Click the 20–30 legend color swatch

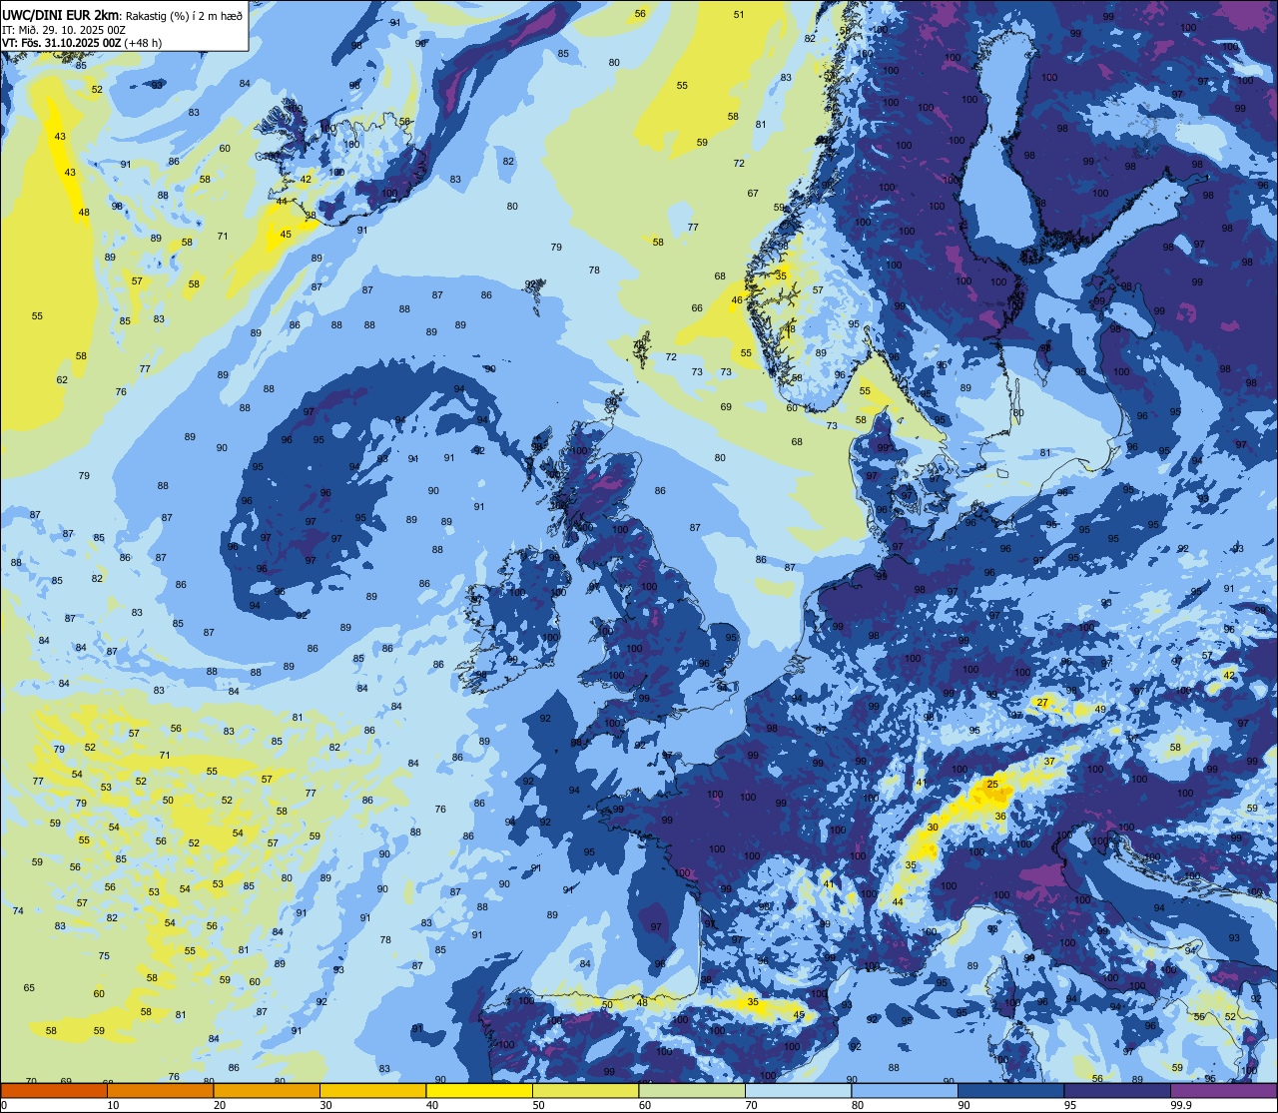pyautogui.click(x=267, y=1090)
